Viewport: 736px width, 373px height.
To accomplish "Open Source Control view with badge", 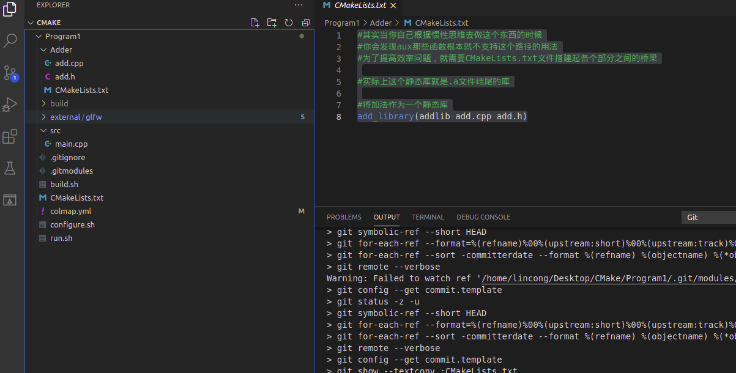I will tap(10, 73).
